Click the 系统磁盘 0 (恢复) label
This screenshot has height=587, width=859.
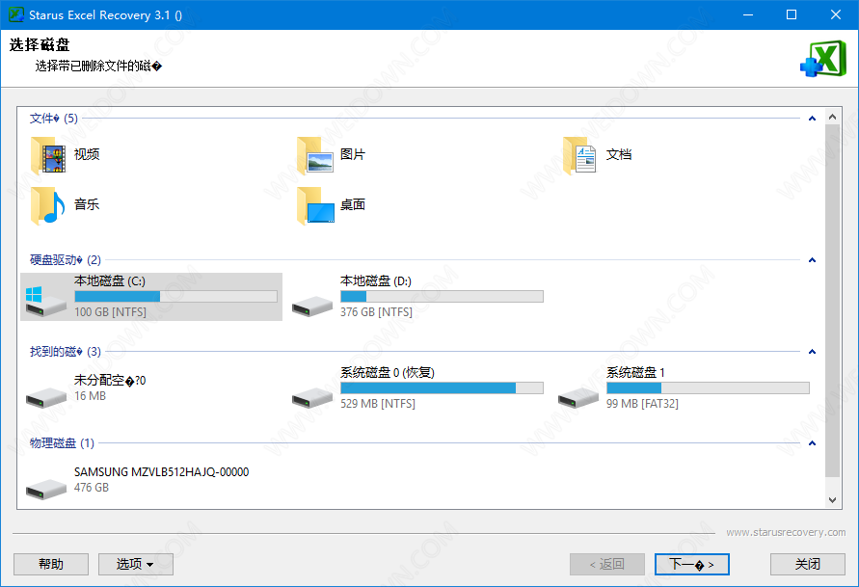point(388,373)
